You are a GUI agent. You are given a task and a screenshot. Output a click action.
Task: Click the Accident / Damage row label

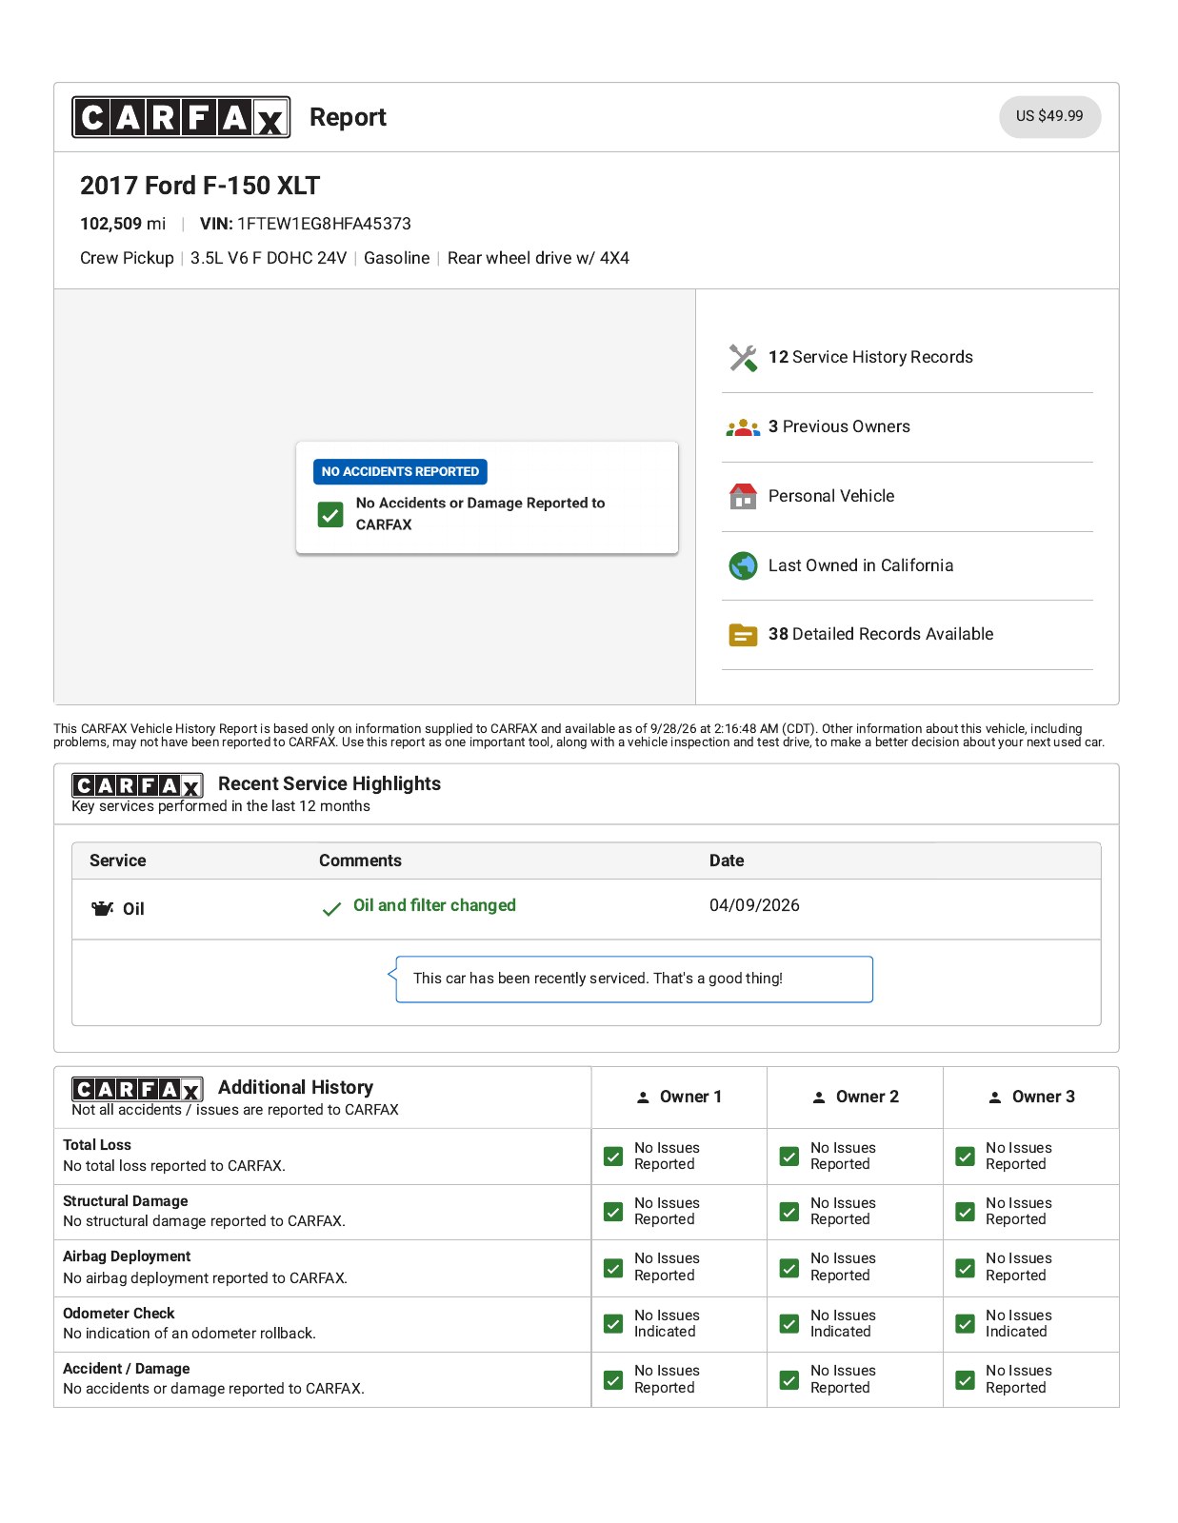[127, 1369]
